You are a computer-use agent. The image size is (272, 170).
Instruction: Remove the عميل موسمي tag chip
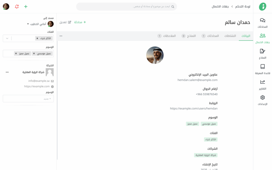(33, 54)
